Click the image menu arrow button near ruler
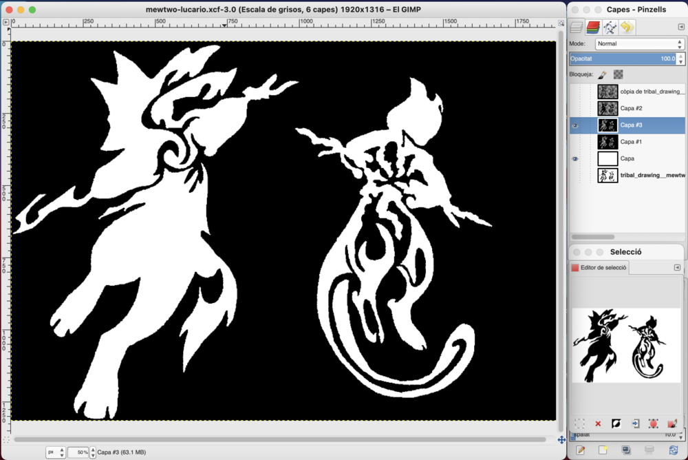 pos(6,22)
